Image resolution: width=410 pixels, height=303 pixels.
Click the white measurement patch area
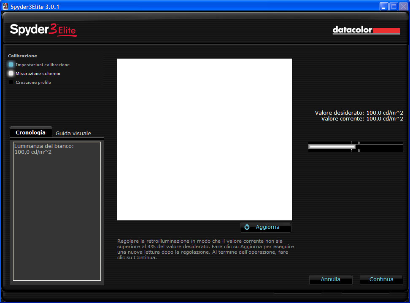click(x=205, y=139)
